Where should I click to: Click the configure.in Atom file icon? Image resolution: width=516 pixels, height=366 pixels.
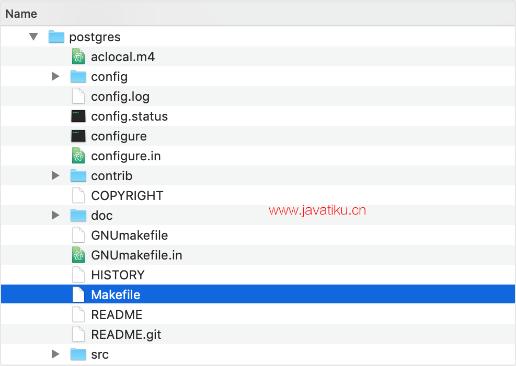coord(78,156)
